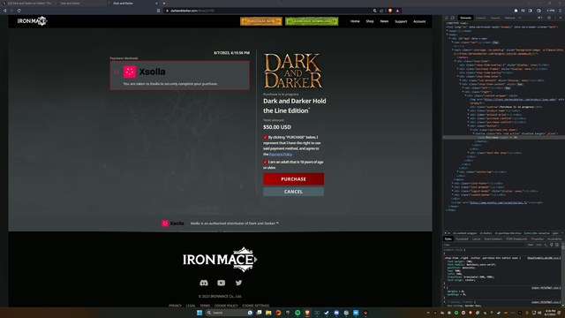Collapse the div class button node
Image resolution: width=565 pixels, height=318 pixels.
(468, 125)
